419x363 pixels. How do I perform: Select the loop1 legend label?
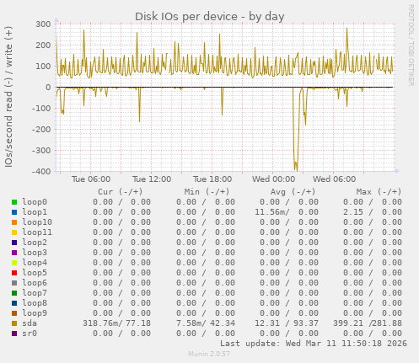[35, 212]
